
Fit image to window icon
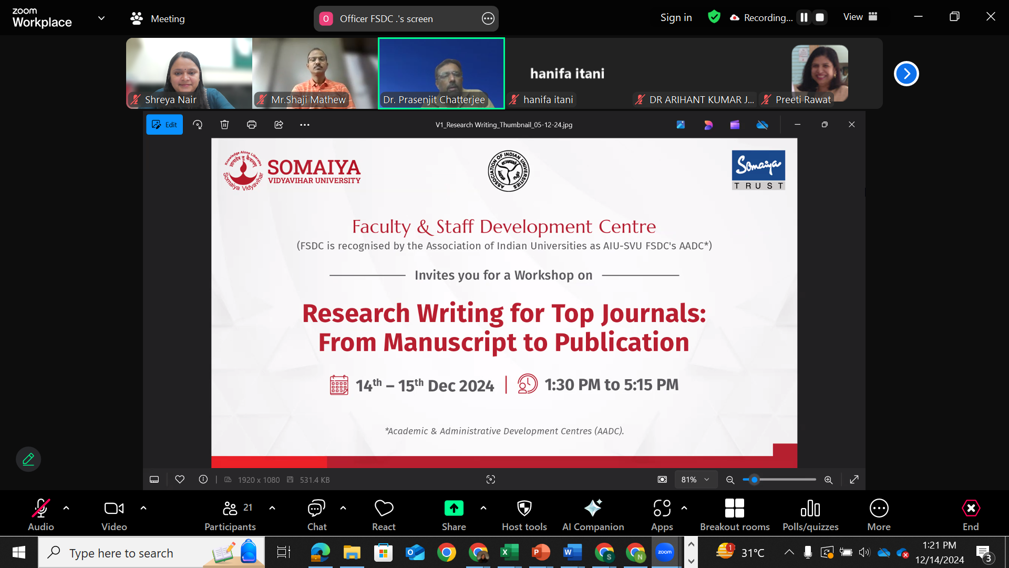[x=662, y=480]
